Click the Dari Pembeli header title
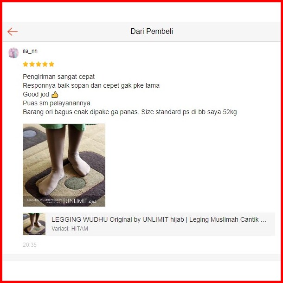Image resolution: width=283 pixels, height=283 pixels. [x=152, y=32]
